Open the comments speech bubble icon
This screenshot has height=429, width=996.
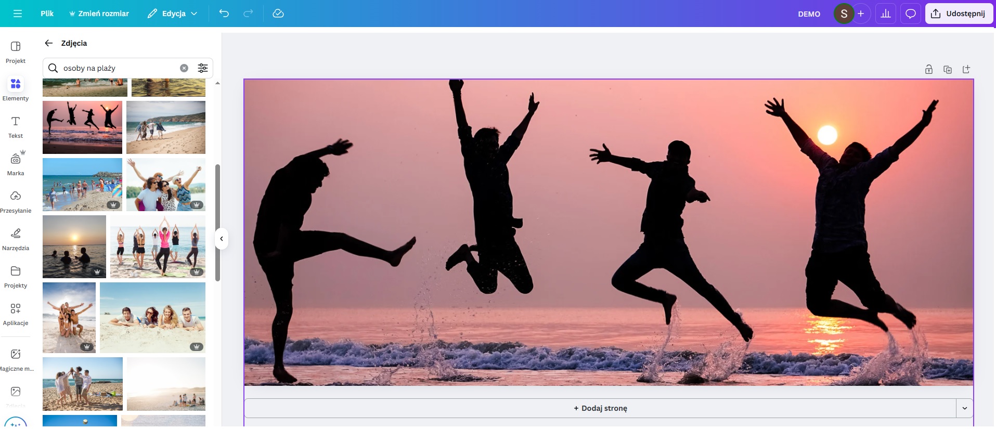pyautogui.click(x=910, y=14)
